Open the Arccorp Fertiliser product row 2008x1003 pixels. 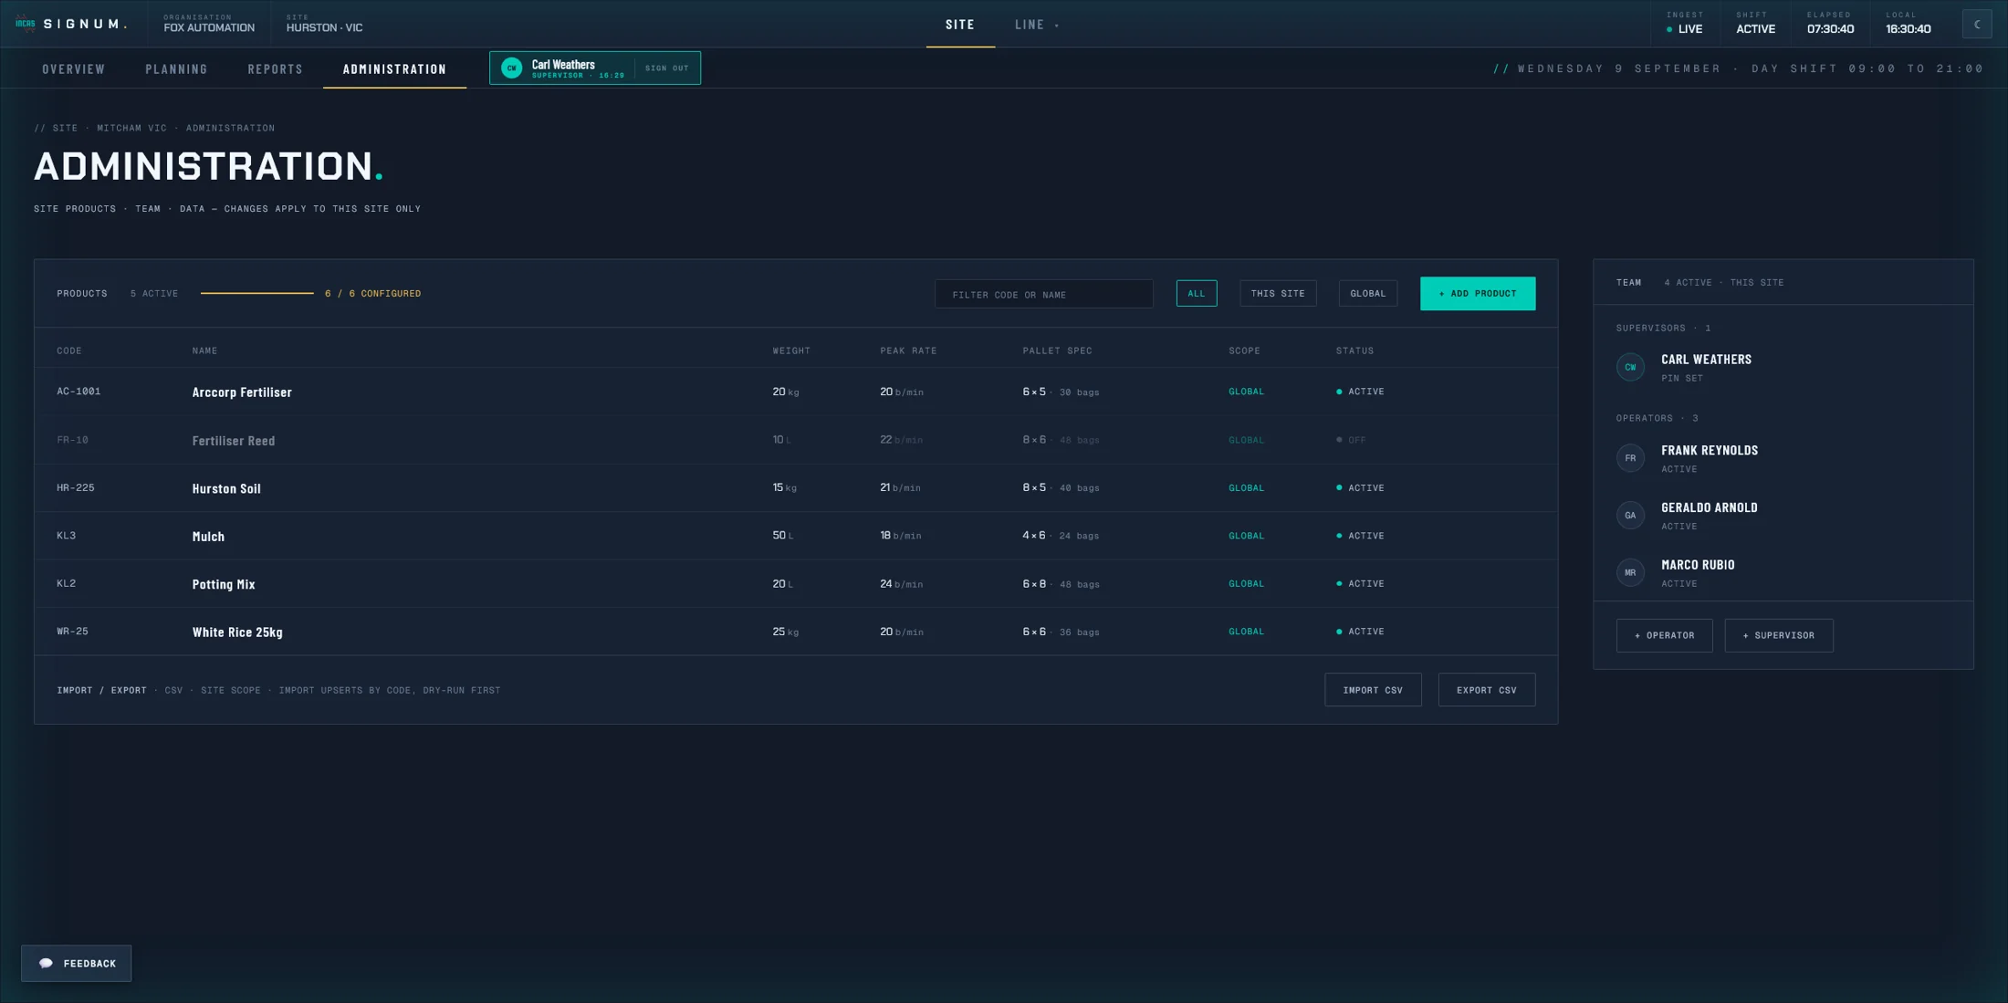pyautogui.click(x=796, y=392)
